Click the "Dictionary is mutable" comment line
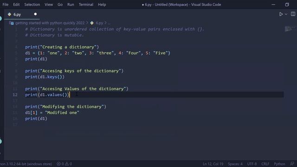Viewport: 297px width, 167px height. [x=54, y=35]
